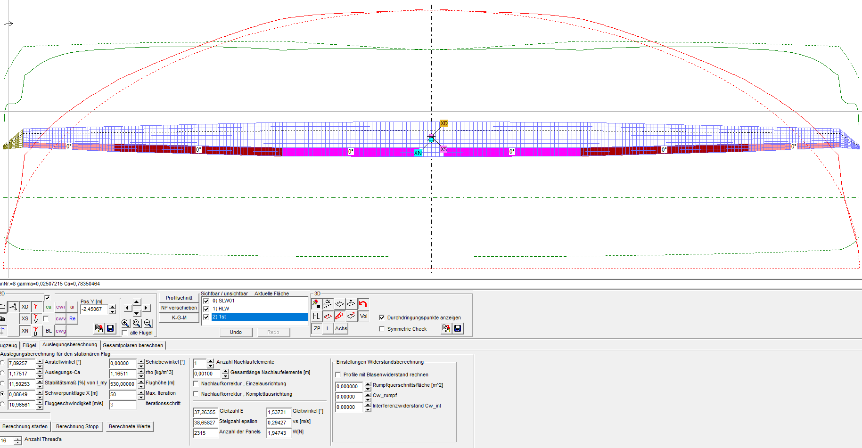The height and width of the screenshot is (448, 862).
Task: Toggle the Re curve button
Action: (72, 318)
